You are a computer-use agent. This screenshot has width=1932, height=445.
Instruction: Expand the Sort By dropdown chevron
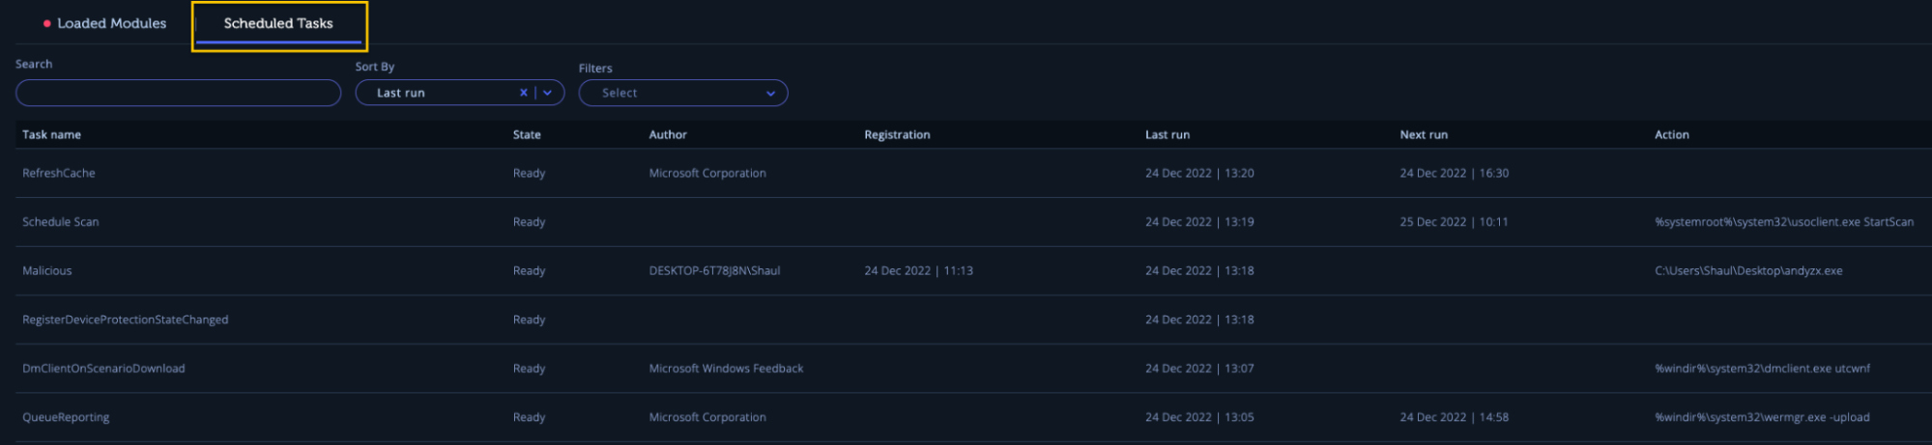coord(548,93)
